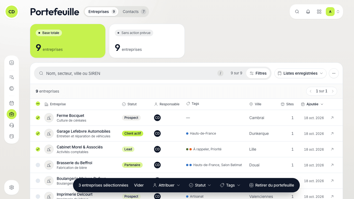
Task: Uncheck the Ferme Bocquet row
Action: tap(38, 118)
